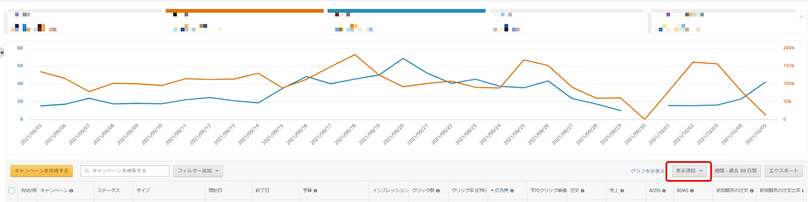The height and width of the screenshot is (202, 808).
Task: Click info icon next to クリック数 header
Action: 438,191
